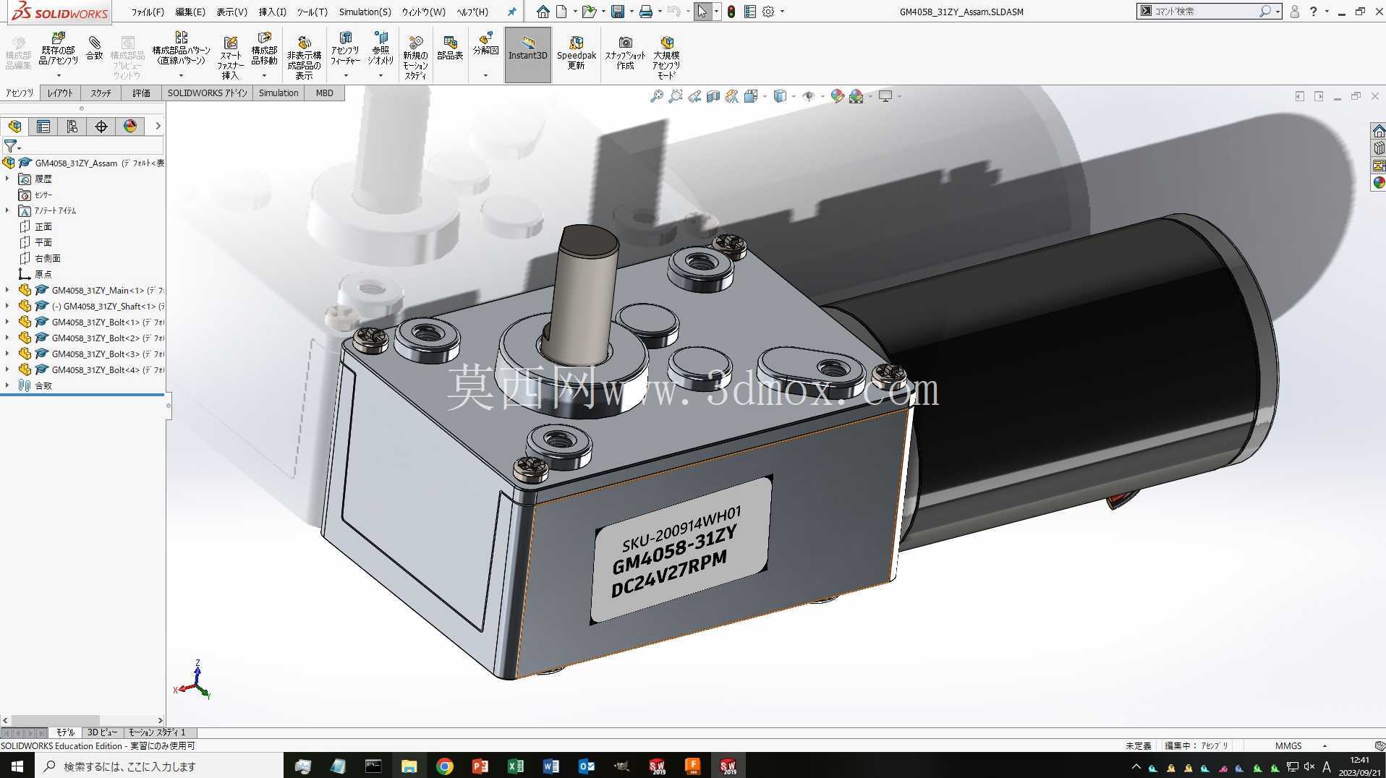Expand the 合致 mates folder

click(x=7, y=385)
